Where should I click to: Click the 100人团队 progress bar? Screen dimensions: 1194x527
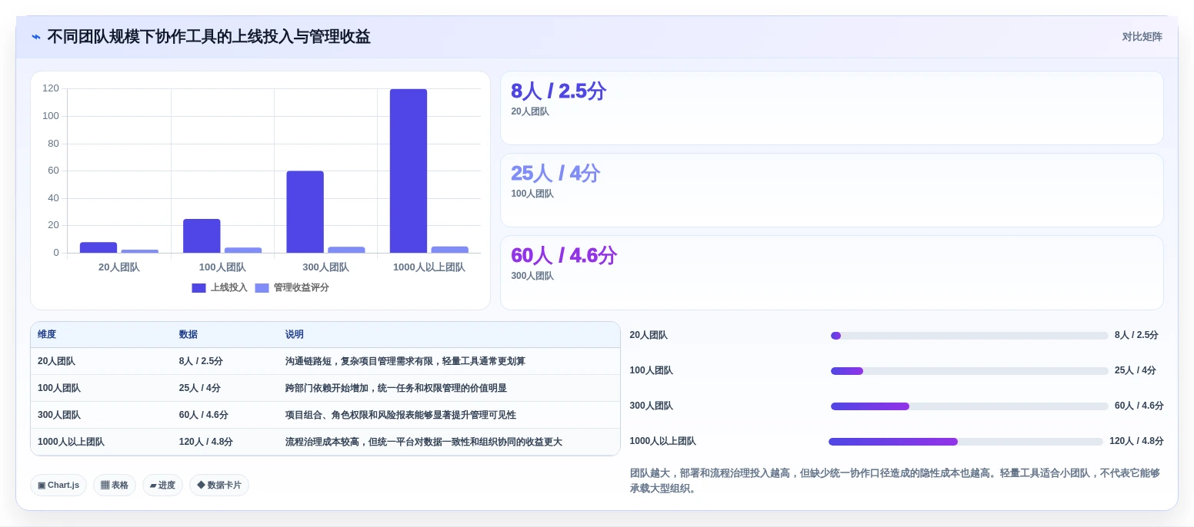(969, 371)
